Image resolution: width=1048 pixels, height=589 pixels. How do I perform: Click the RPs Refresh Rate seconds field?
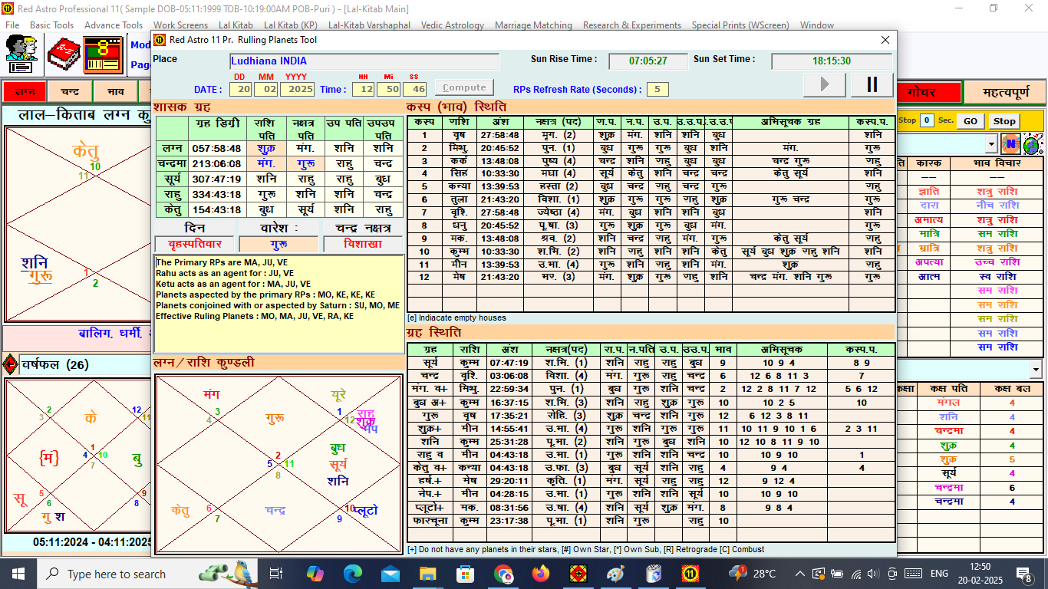pos(657,89)
